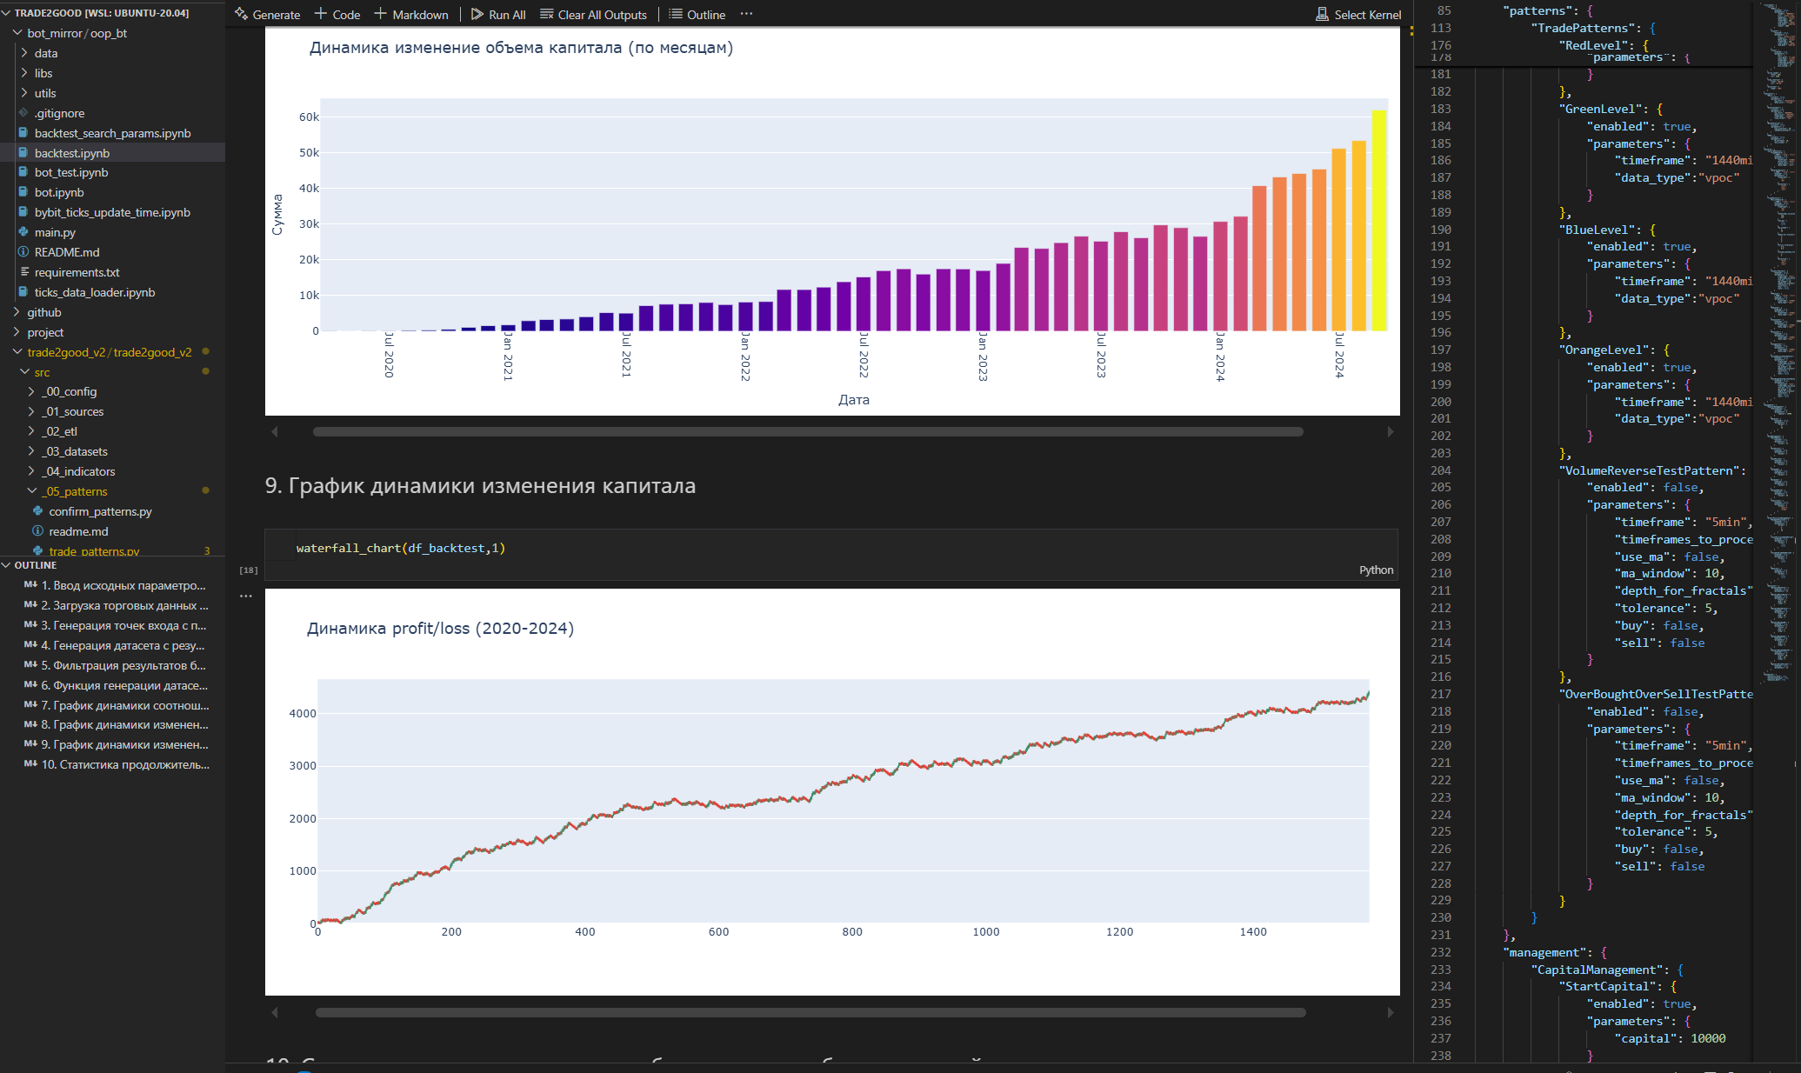Screen dimensions: 1801x1073
Task: Click the yellow last bar in chart
Action: point(1378,221)
